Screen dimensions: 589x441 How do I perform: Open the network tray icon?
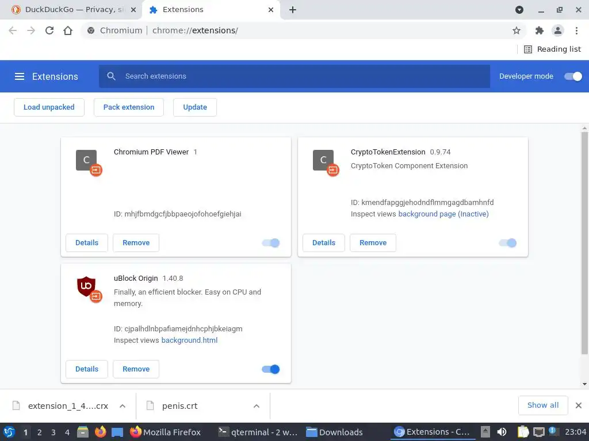pyautogui.click(x=538, y=432)
